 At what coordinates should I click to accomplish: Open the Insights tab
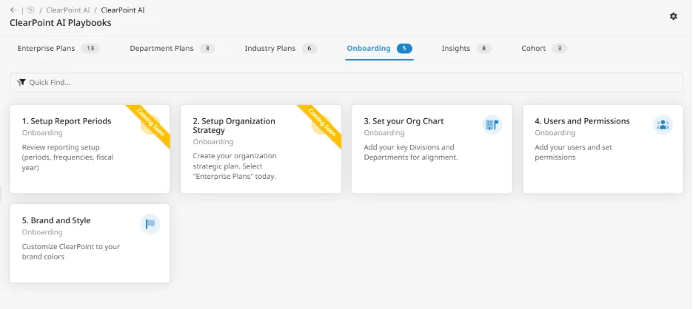click(466, 49)
